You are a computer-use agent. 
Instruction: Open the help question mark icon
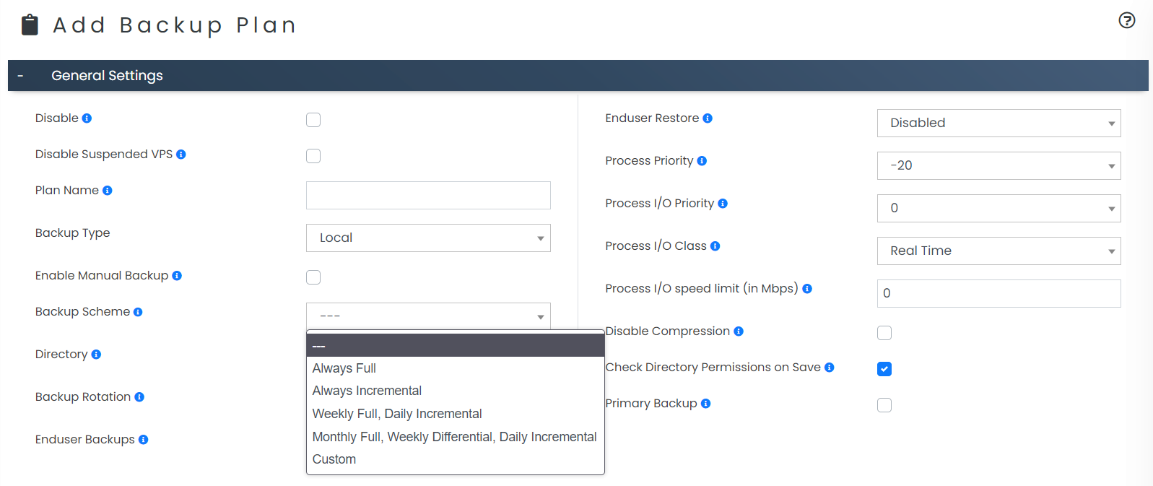pyautogui.click(x=1126, y=20)
